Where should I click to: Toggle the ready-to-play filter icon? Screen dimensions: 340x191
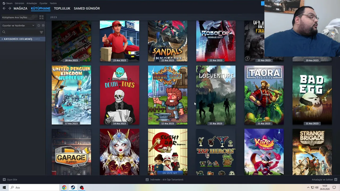tap(43, 25)
